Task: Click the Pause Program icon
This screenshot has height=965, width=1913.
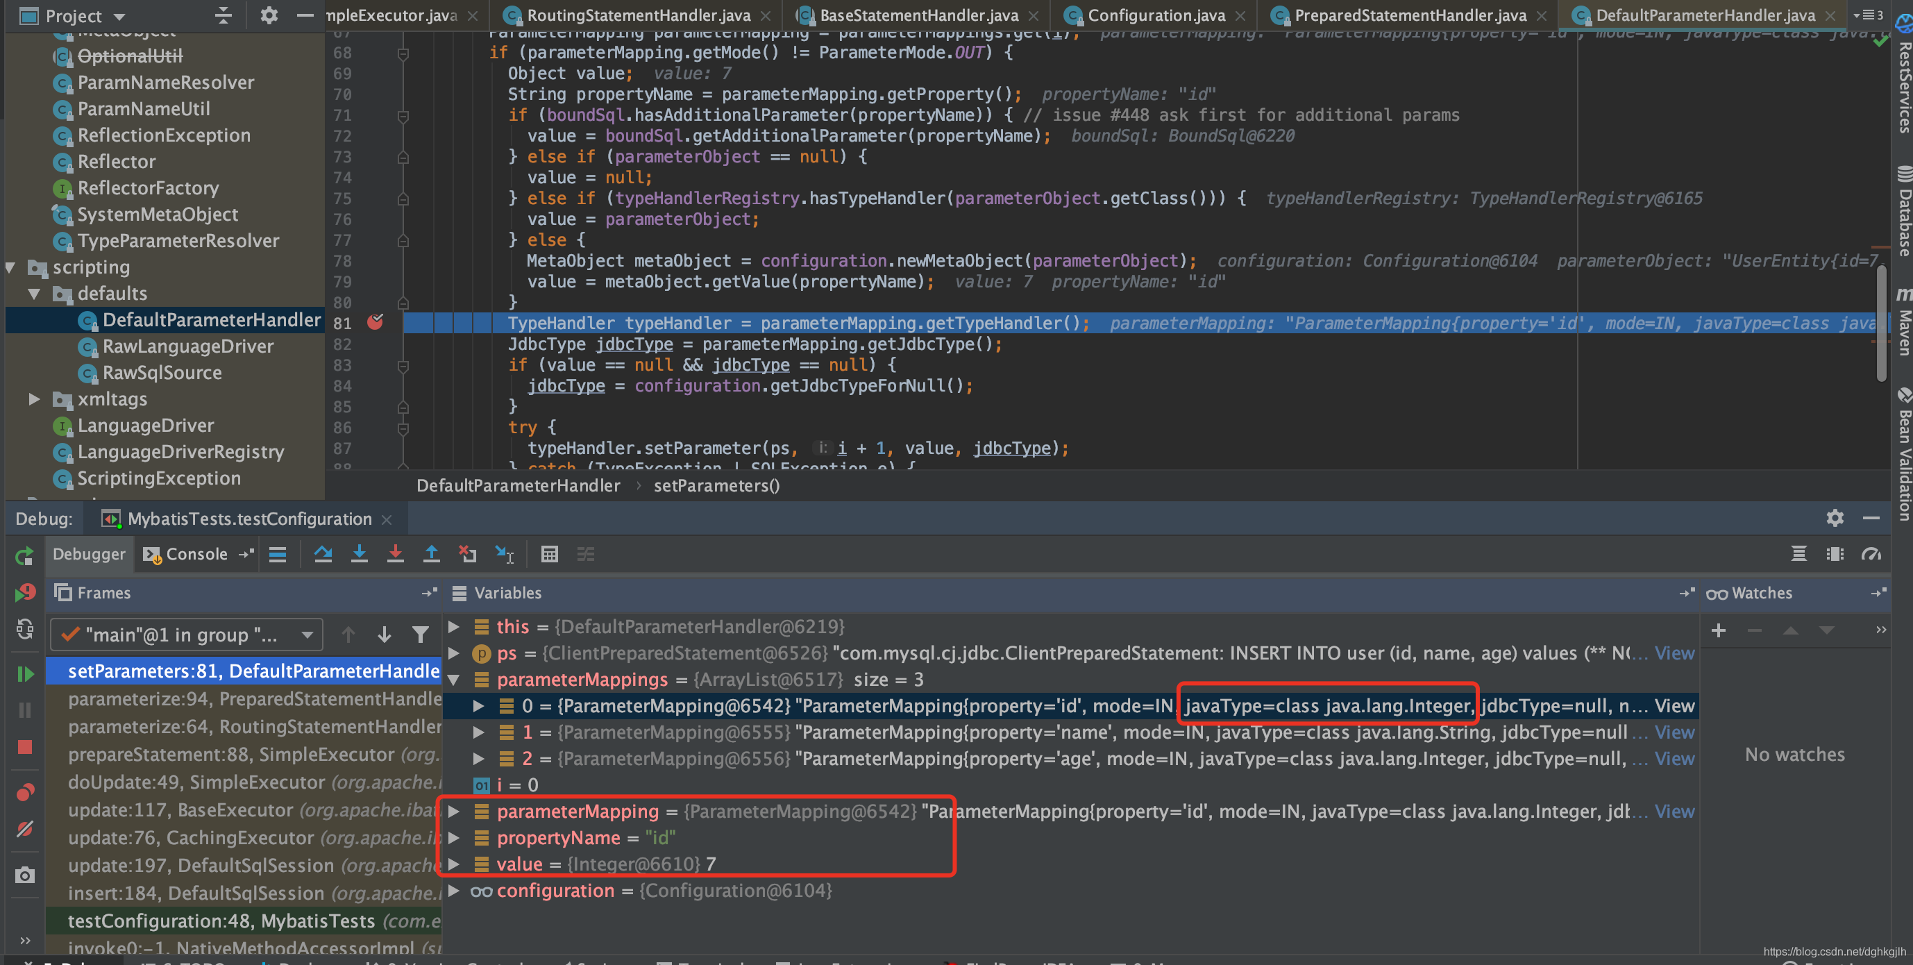Action: (24, 710)
